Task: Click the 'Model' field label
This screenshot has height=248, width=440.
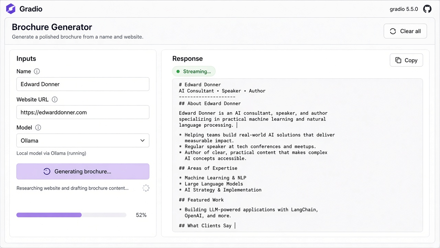Action: 24,127
